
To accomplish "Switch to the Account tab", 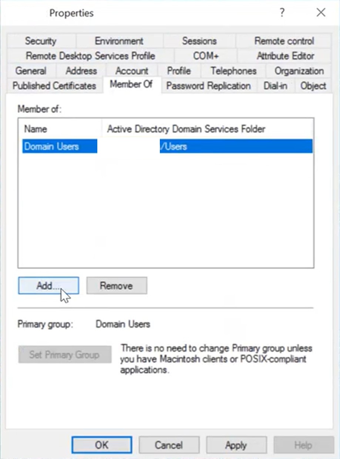I will (x=132, y=71).
